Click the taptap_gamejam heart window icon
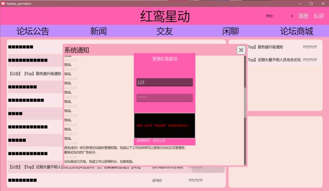This screenshot has width=329, height=191. point(3,4)
